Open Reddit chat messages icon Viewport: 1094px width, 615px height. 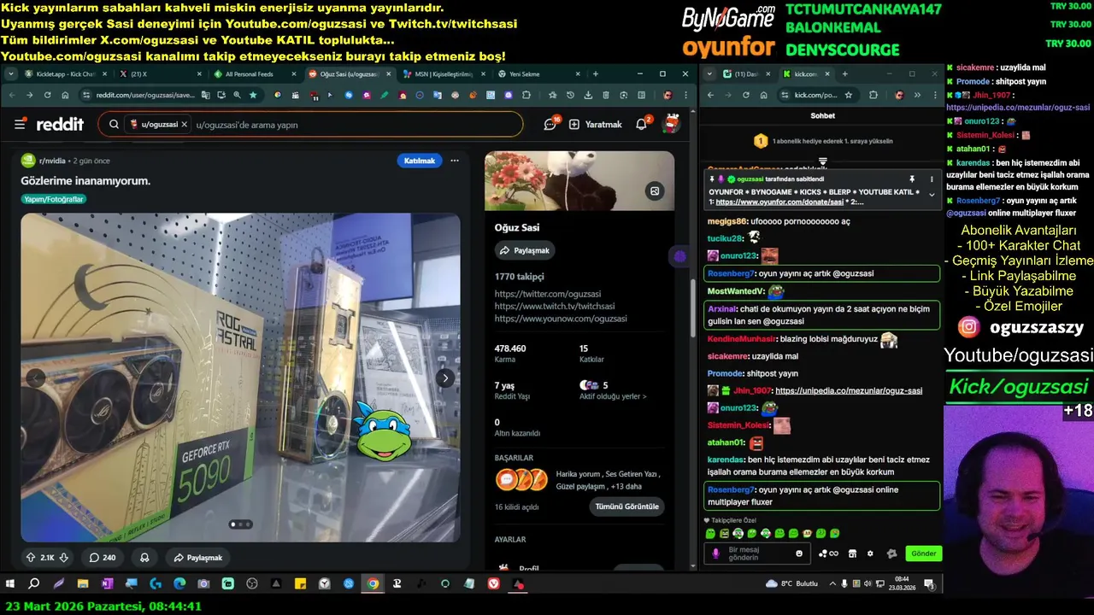(550, 125)
